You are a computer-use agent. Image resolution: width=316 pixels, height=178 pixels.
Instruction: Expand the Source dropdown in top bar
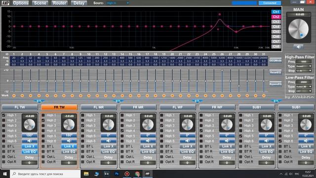(127, 3)
